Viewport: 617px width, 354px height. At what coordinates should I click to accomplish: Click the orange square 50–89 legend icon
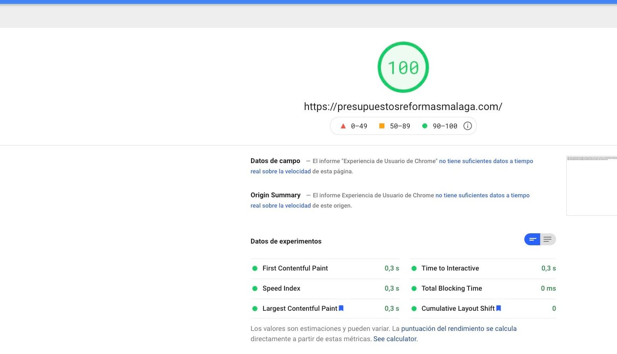[x=382, y=126]
